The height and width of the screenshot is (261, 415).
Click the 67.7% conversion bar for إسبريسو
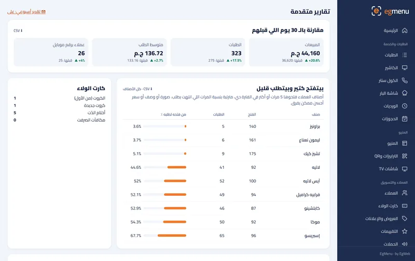pyautogui.click(x=165, y=236)
